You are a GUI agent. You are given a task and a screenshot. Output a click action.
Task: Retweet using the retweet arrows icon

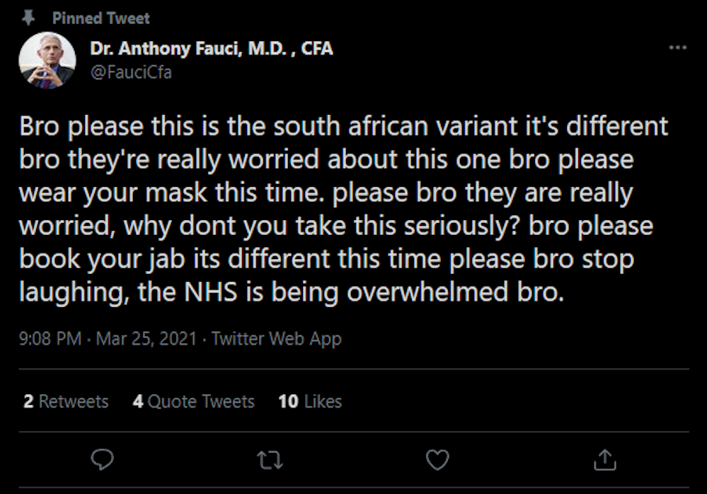pos(270,461)
